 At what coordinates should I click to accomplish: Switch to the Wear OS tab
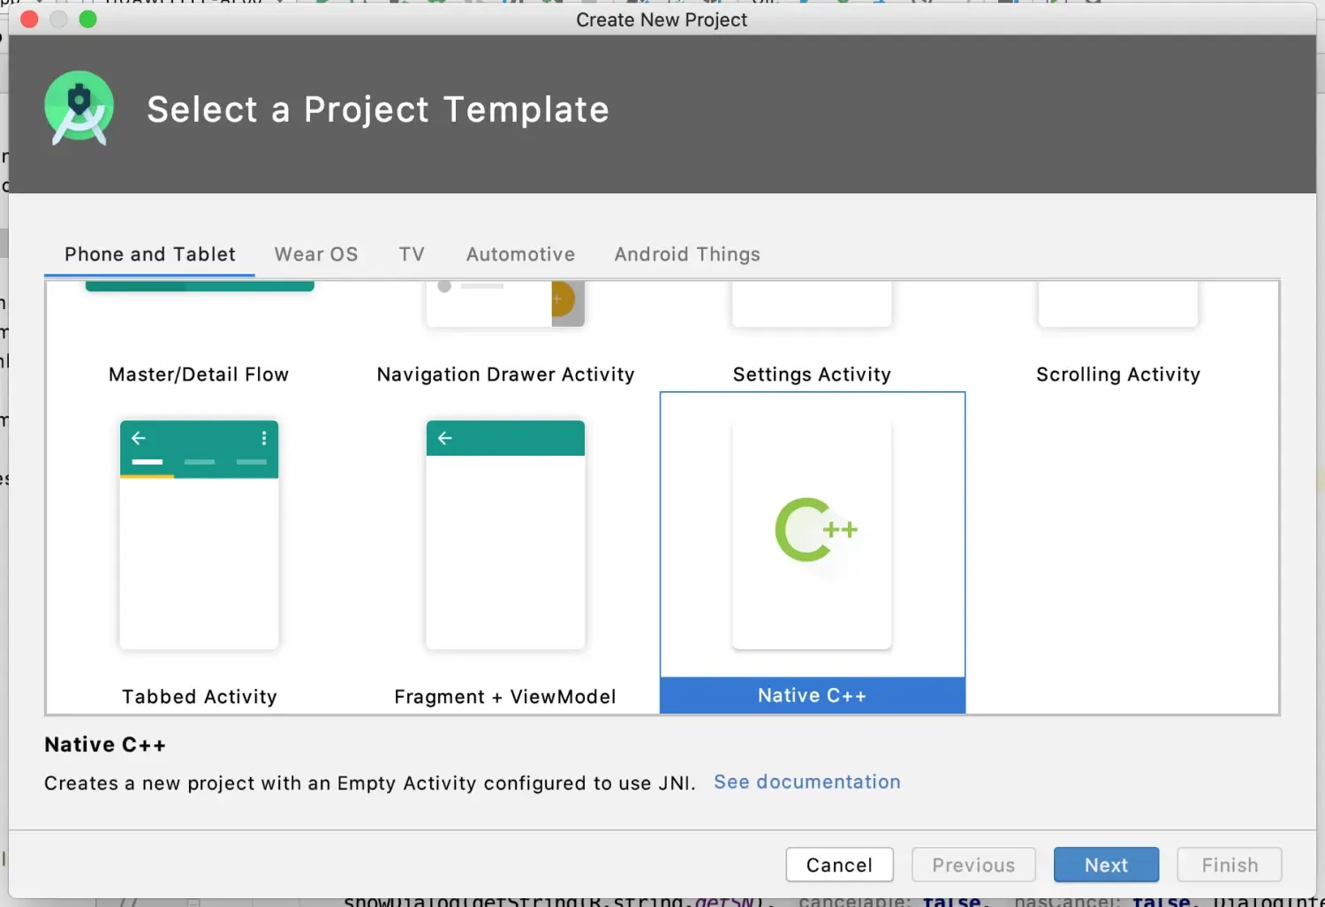pos(316,254)
